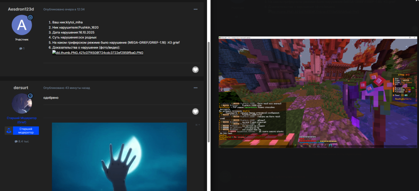
Task: React with the heart on Aesdron123d's post
Action: [x=195, y=70]
